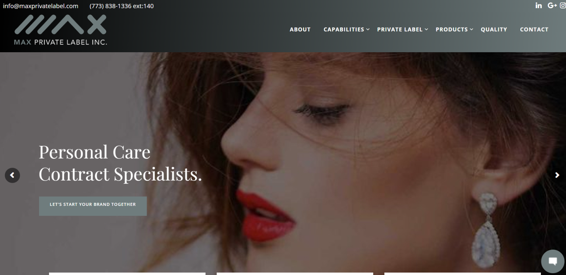Screen dimensions: 566x275
Task: Expand the Private Label dropdown chevron
Action: (x=426, y=29)
